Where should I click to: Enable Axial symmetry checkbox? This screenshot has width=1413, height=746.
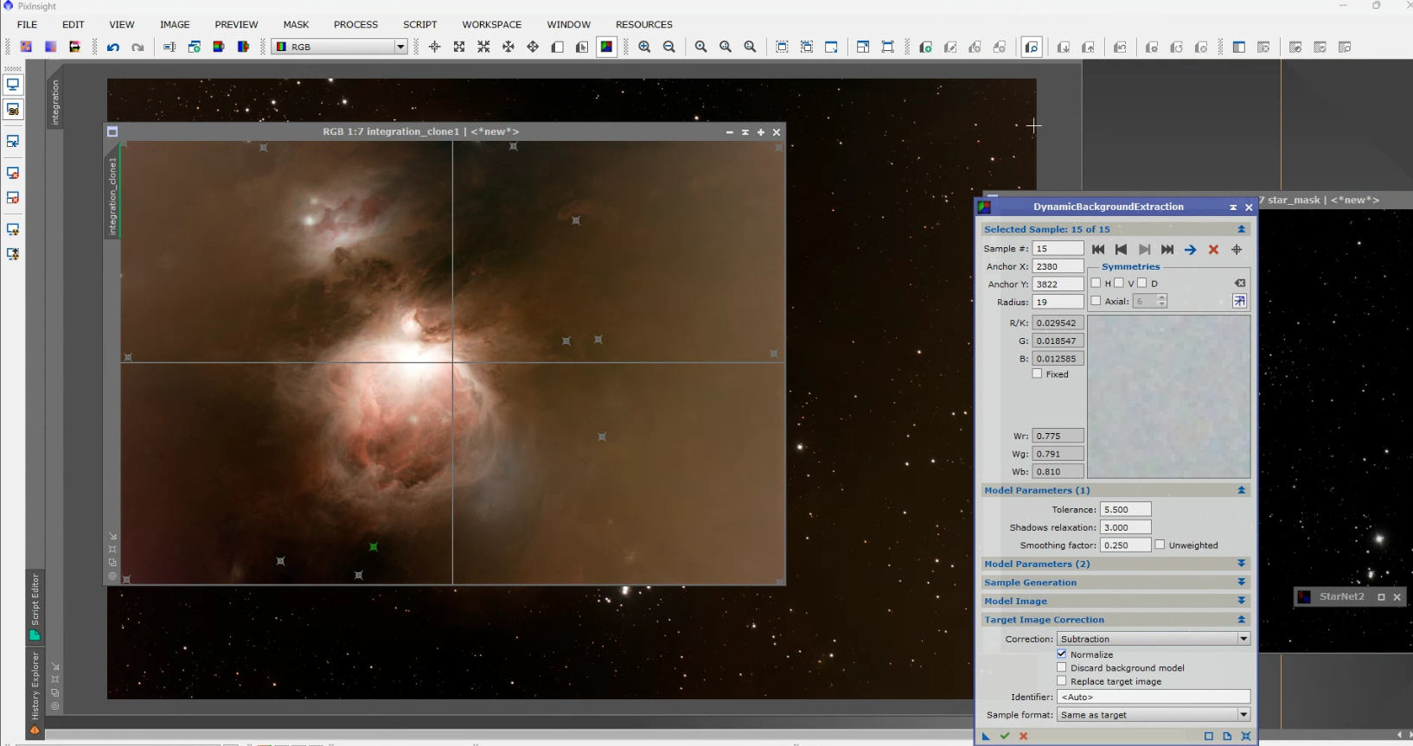[1096, 301]
